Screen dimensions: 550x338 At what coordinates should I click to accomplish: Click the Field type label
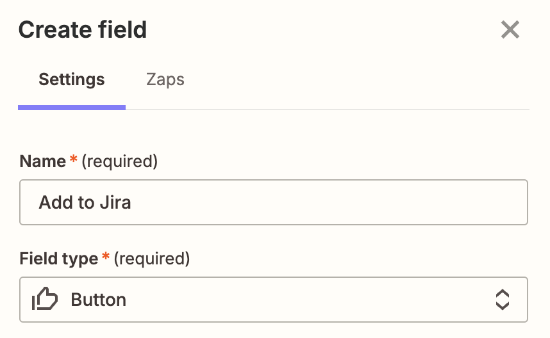pyautogui.click(x=59, y=259)
